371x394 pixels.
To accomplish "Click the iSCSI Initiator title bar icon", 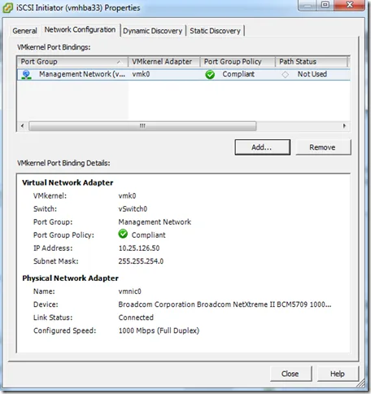I will pyautogui.click(x=7, y=8).
